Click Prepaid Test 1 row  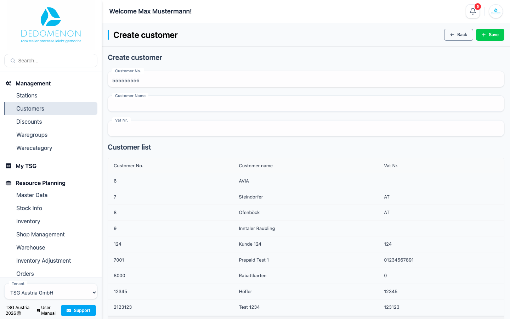[306, 260]
